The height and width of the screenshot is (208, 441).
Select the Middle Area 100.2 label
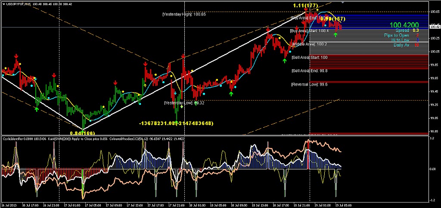pos(310,44)
